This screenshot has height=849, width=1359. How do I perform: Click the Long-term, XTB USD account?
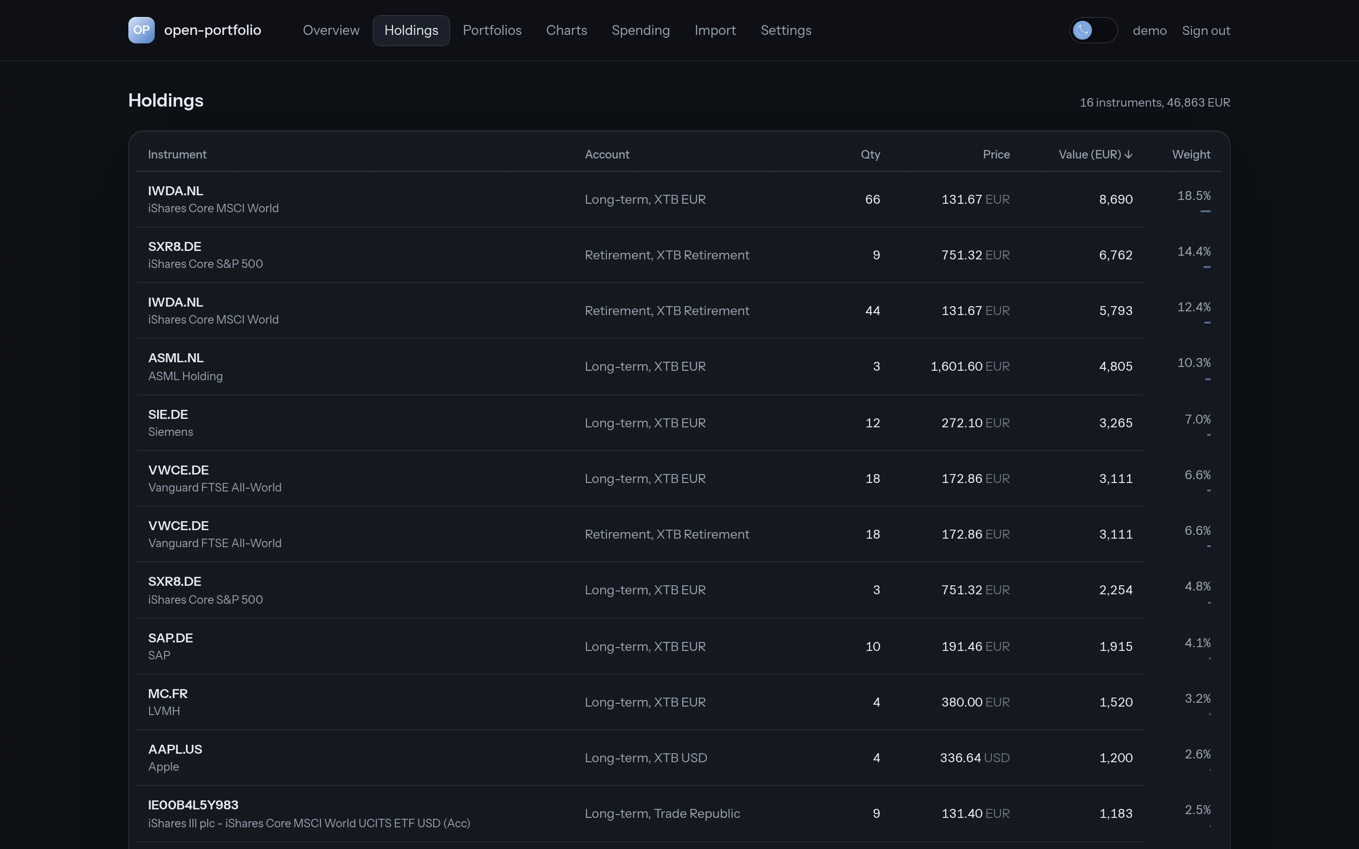click(x=646, y=757)
